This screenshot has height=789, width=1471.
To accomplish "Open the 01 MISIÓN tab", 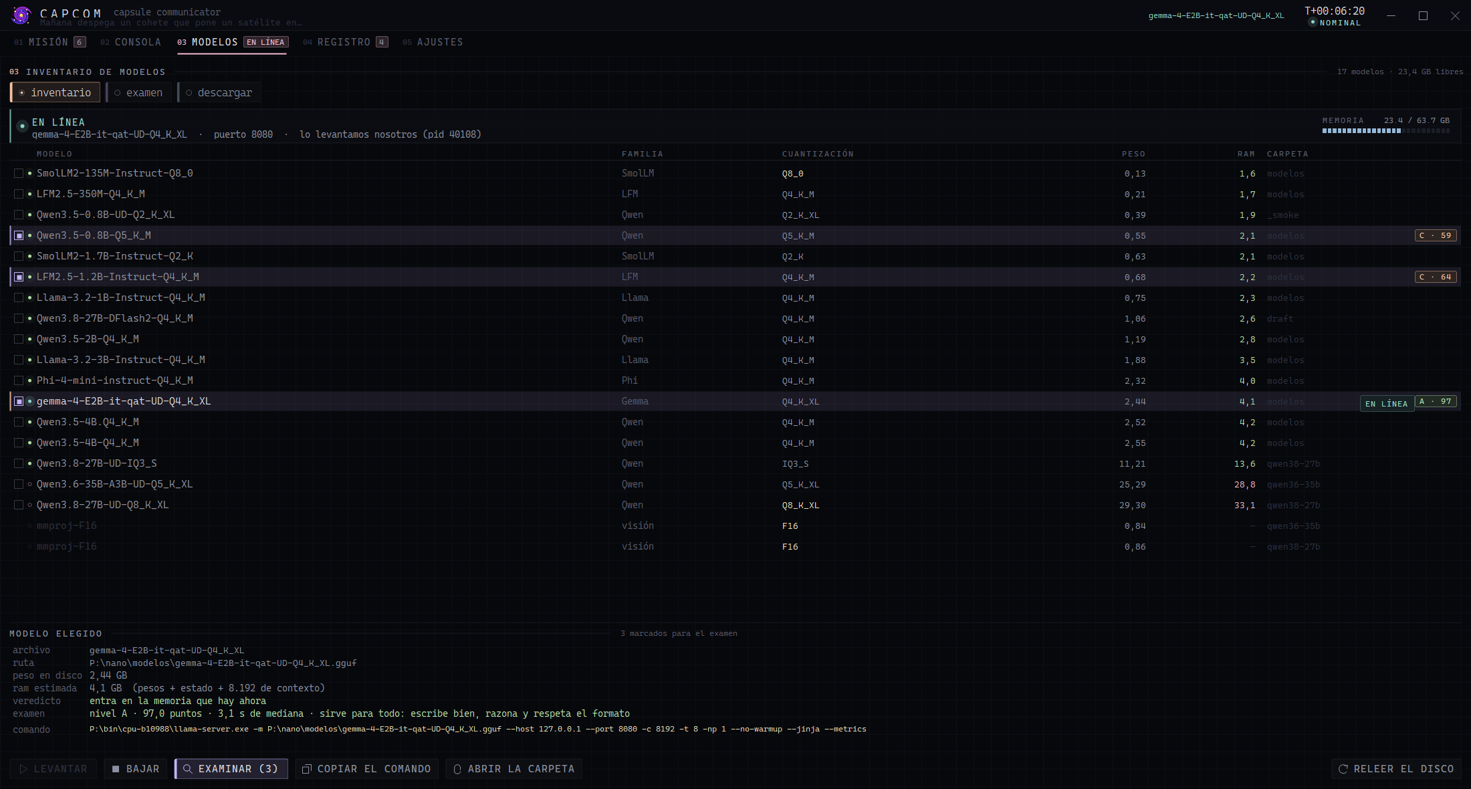I will coord(50,42).
